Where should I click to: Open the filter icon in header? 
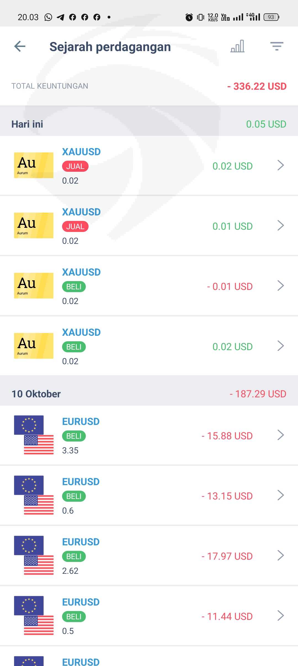tap(277, 46)
